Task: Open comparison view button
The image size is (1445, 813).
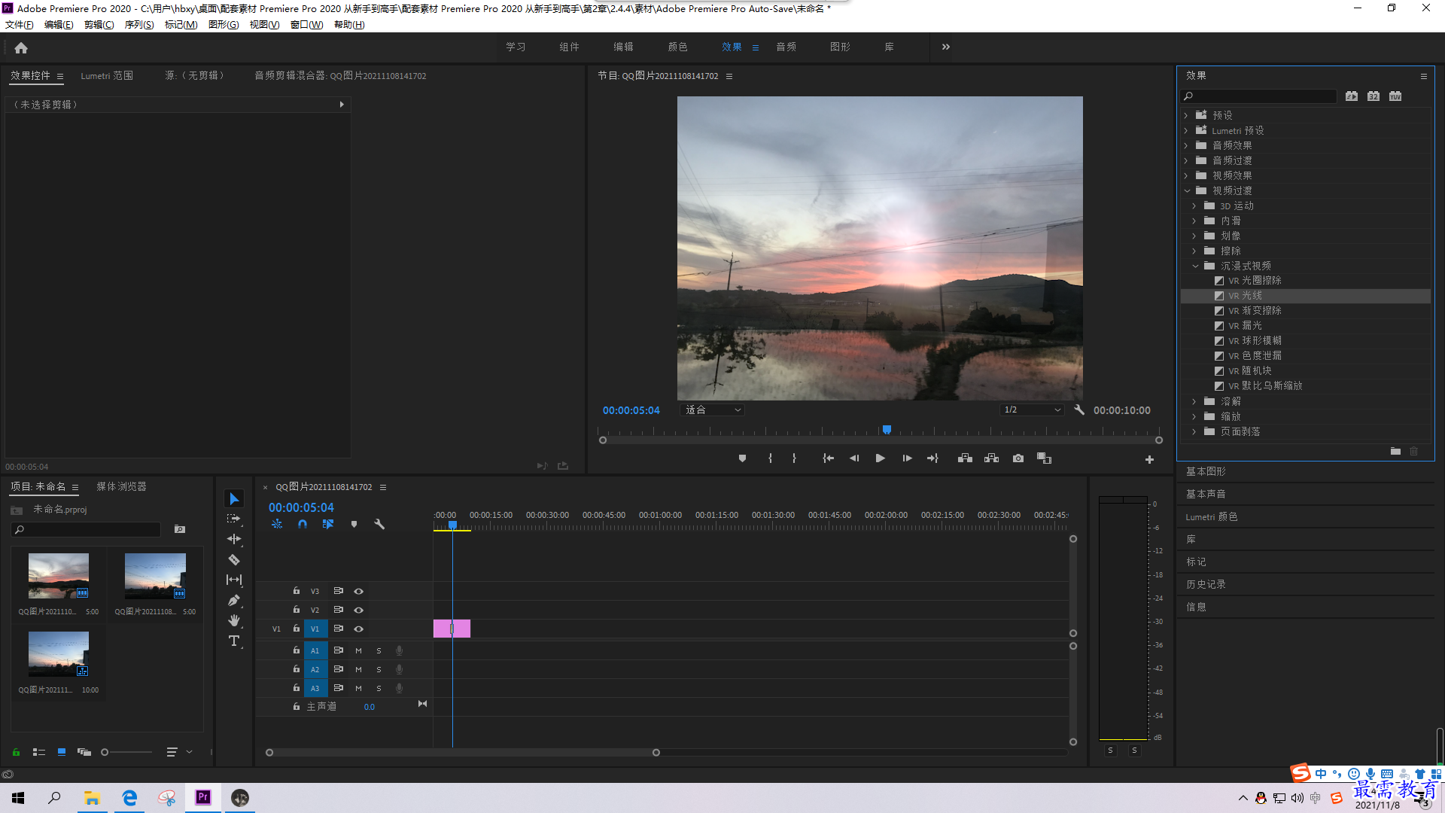Action: click(x=1044, y=458)
